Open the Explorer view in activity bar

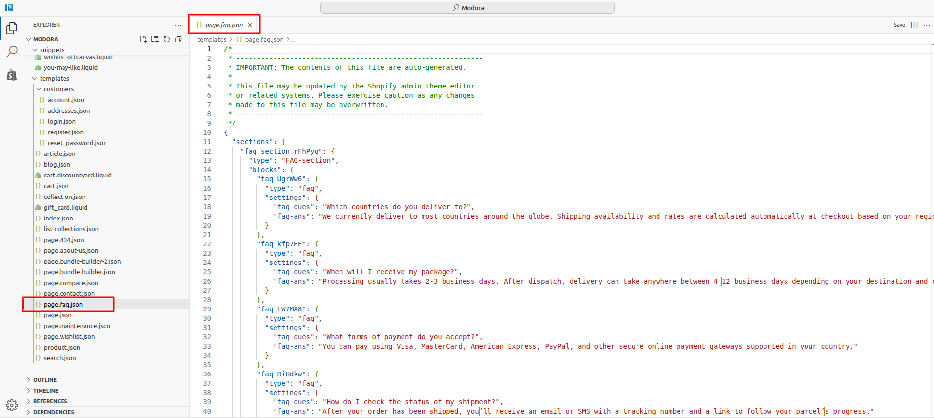[12, 28]
